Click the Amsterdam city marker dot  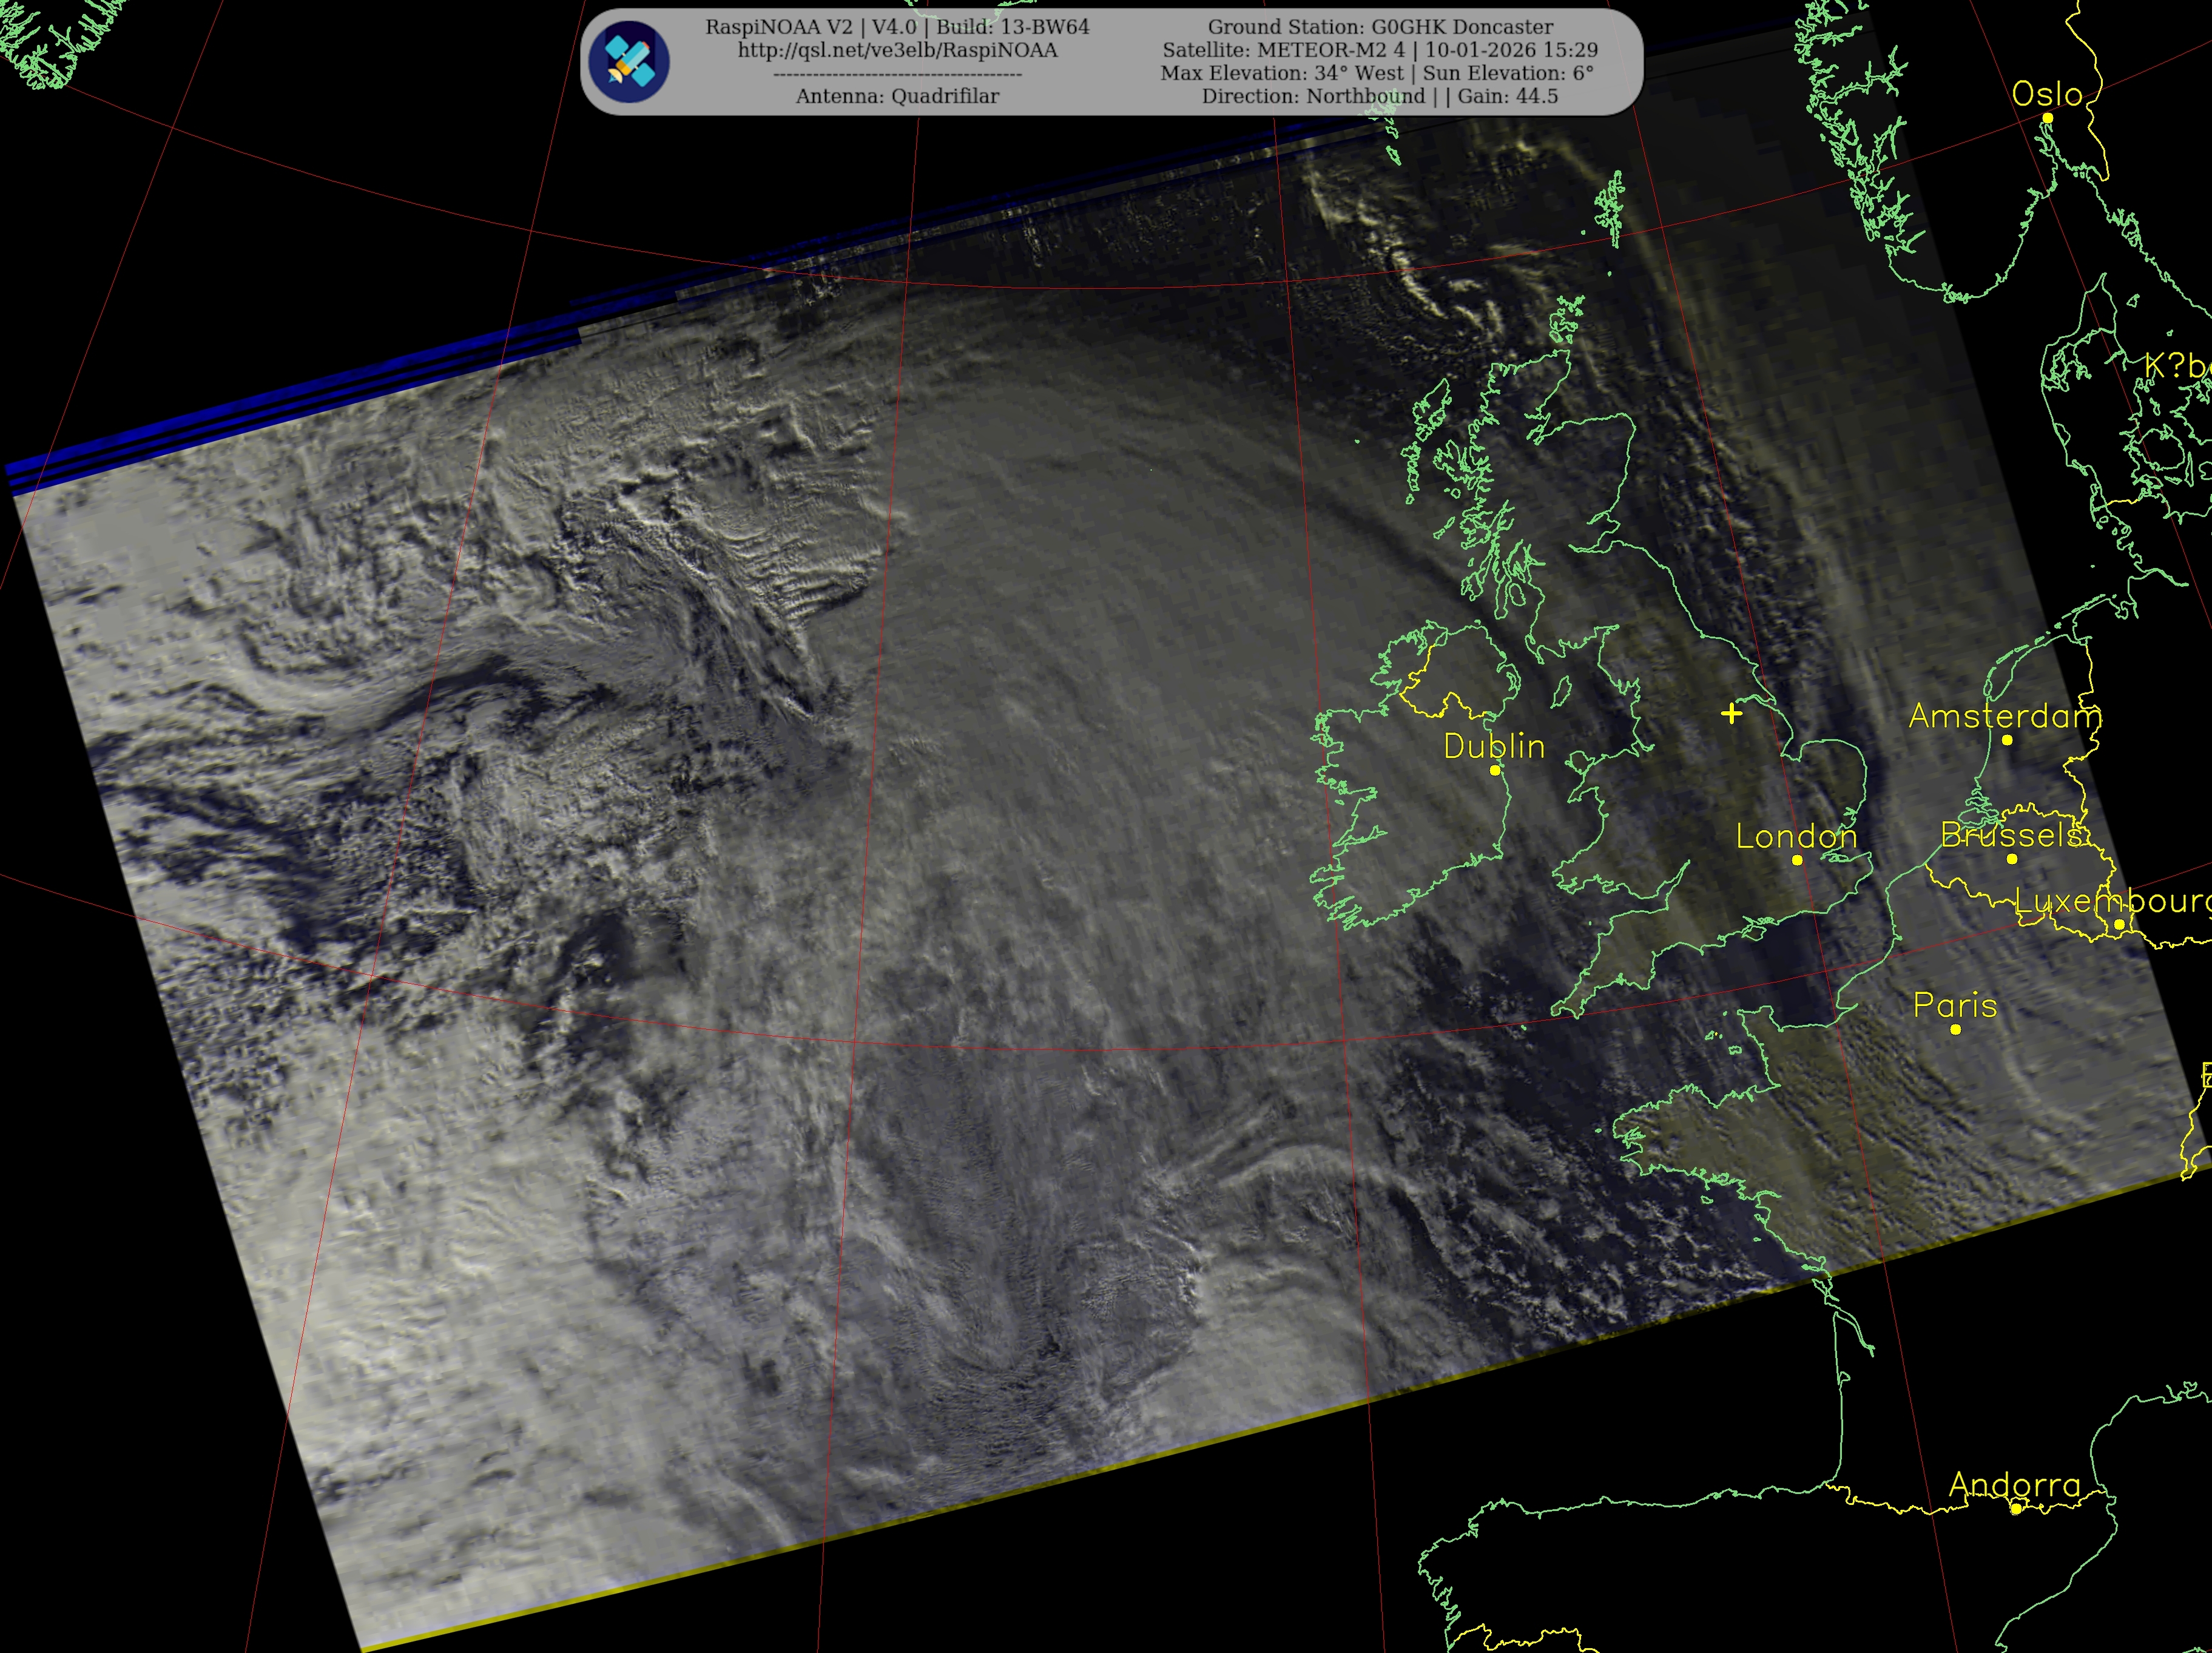click(x=2007, y=740)
